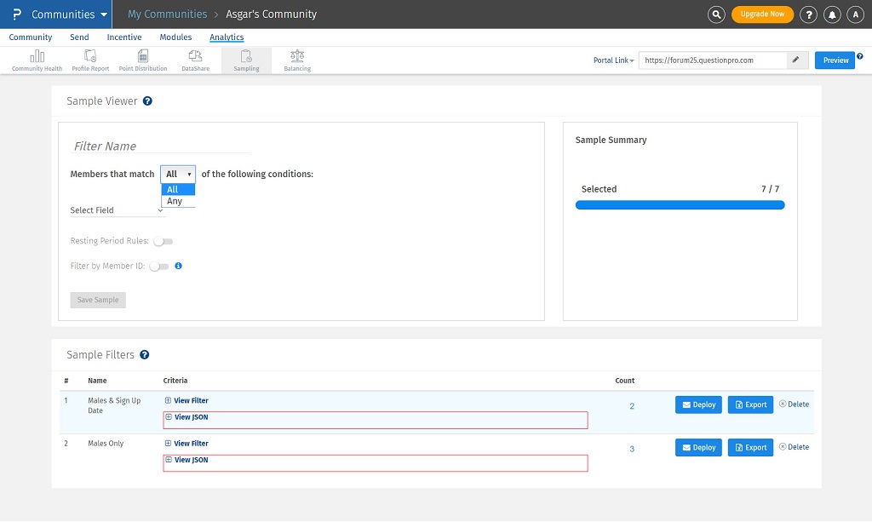This screenshot has width=872, height=522.
Task: Click the Balancing scales icon
Action: (297, 57)
